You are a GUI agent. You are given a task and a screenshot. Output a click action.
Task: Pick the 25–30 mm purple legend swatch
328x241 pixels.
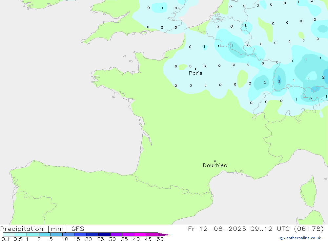tap(104, 234)
